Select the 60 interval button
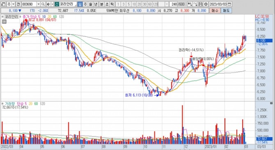 150,4
